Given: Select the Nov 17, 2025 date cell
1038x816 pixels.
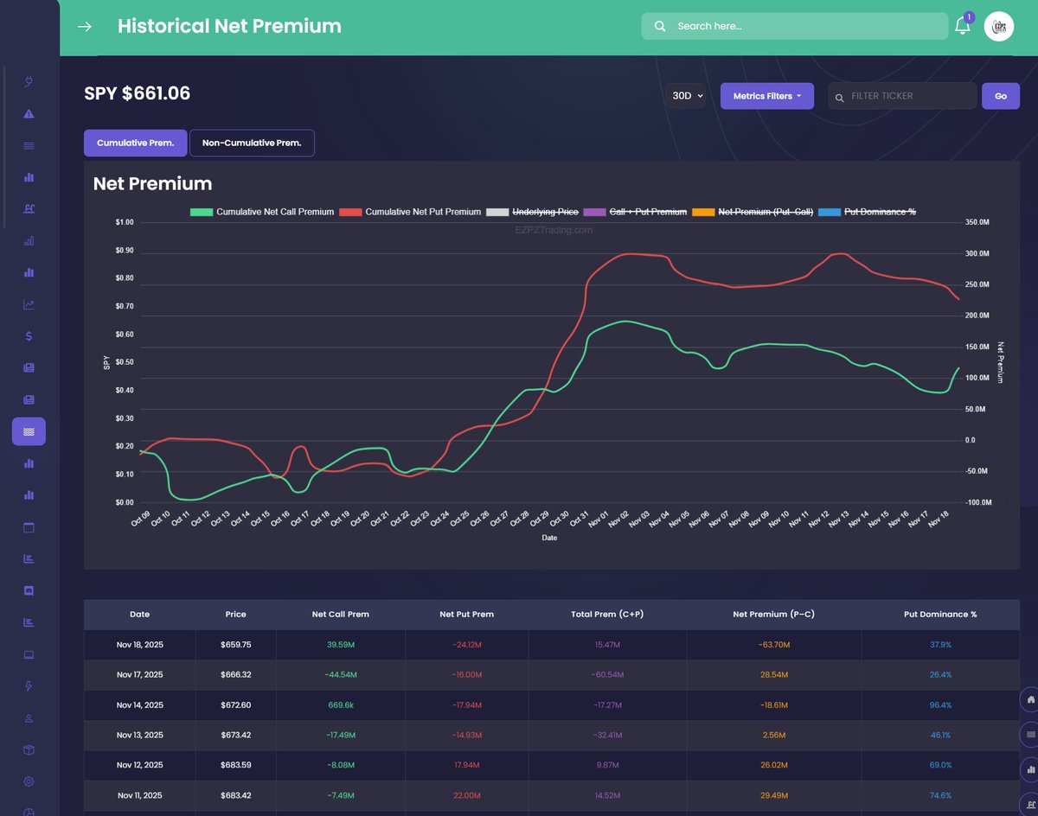Looking at the screenshot, I should click(x=139, y=675).
